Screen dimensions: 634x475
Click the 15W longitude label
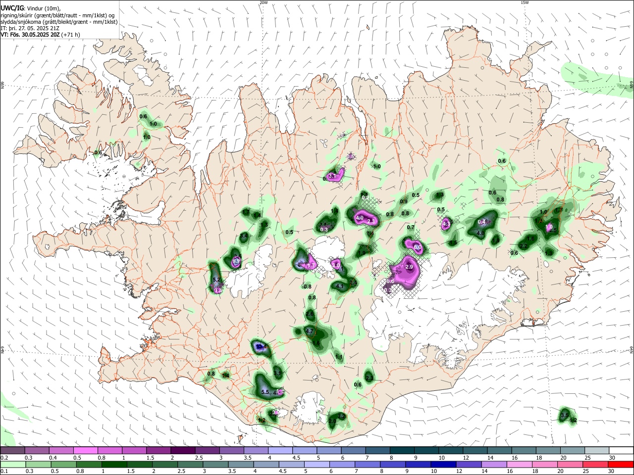tap(525, 2)
